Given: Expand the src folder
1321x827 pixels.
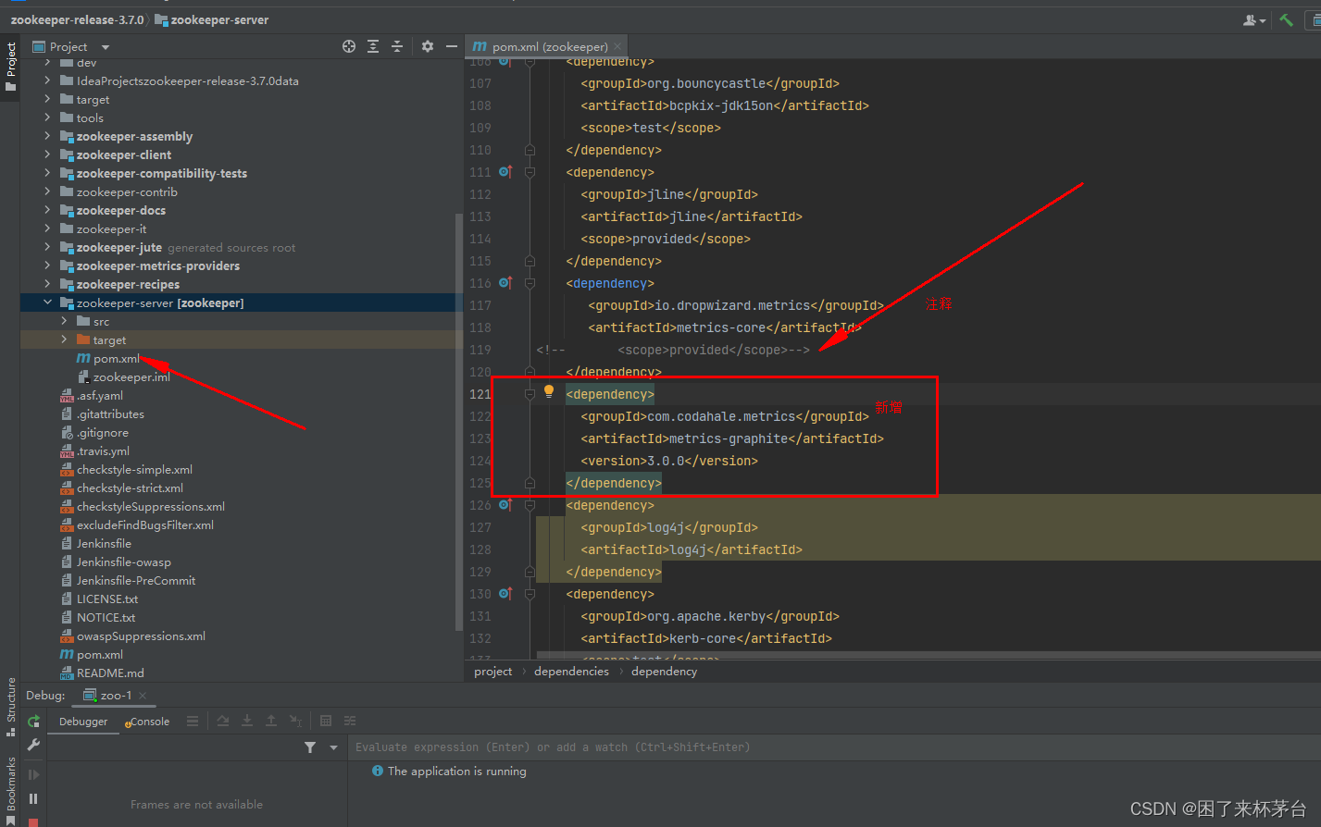Looking at the screenshot, I should coord(64,321).
